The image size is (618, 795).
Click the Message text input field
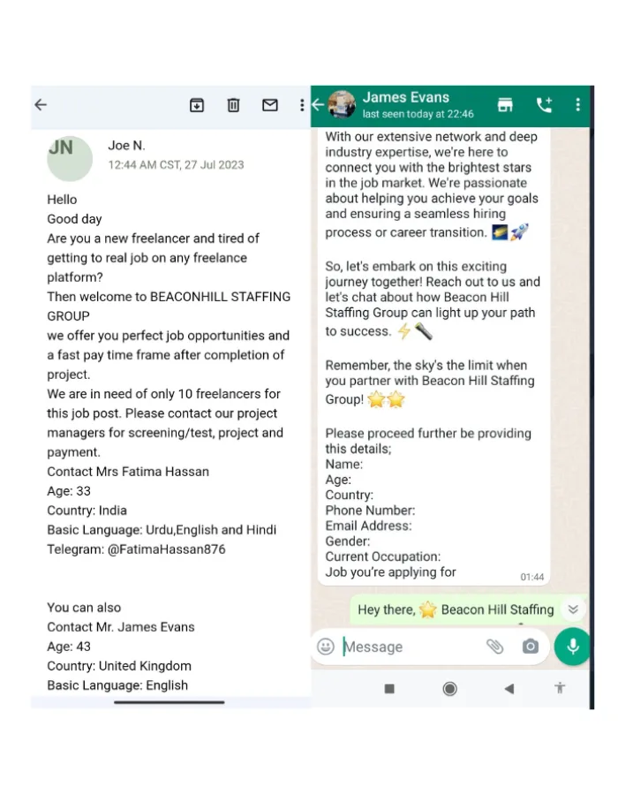pyautogui.click(x=406, y=647)
